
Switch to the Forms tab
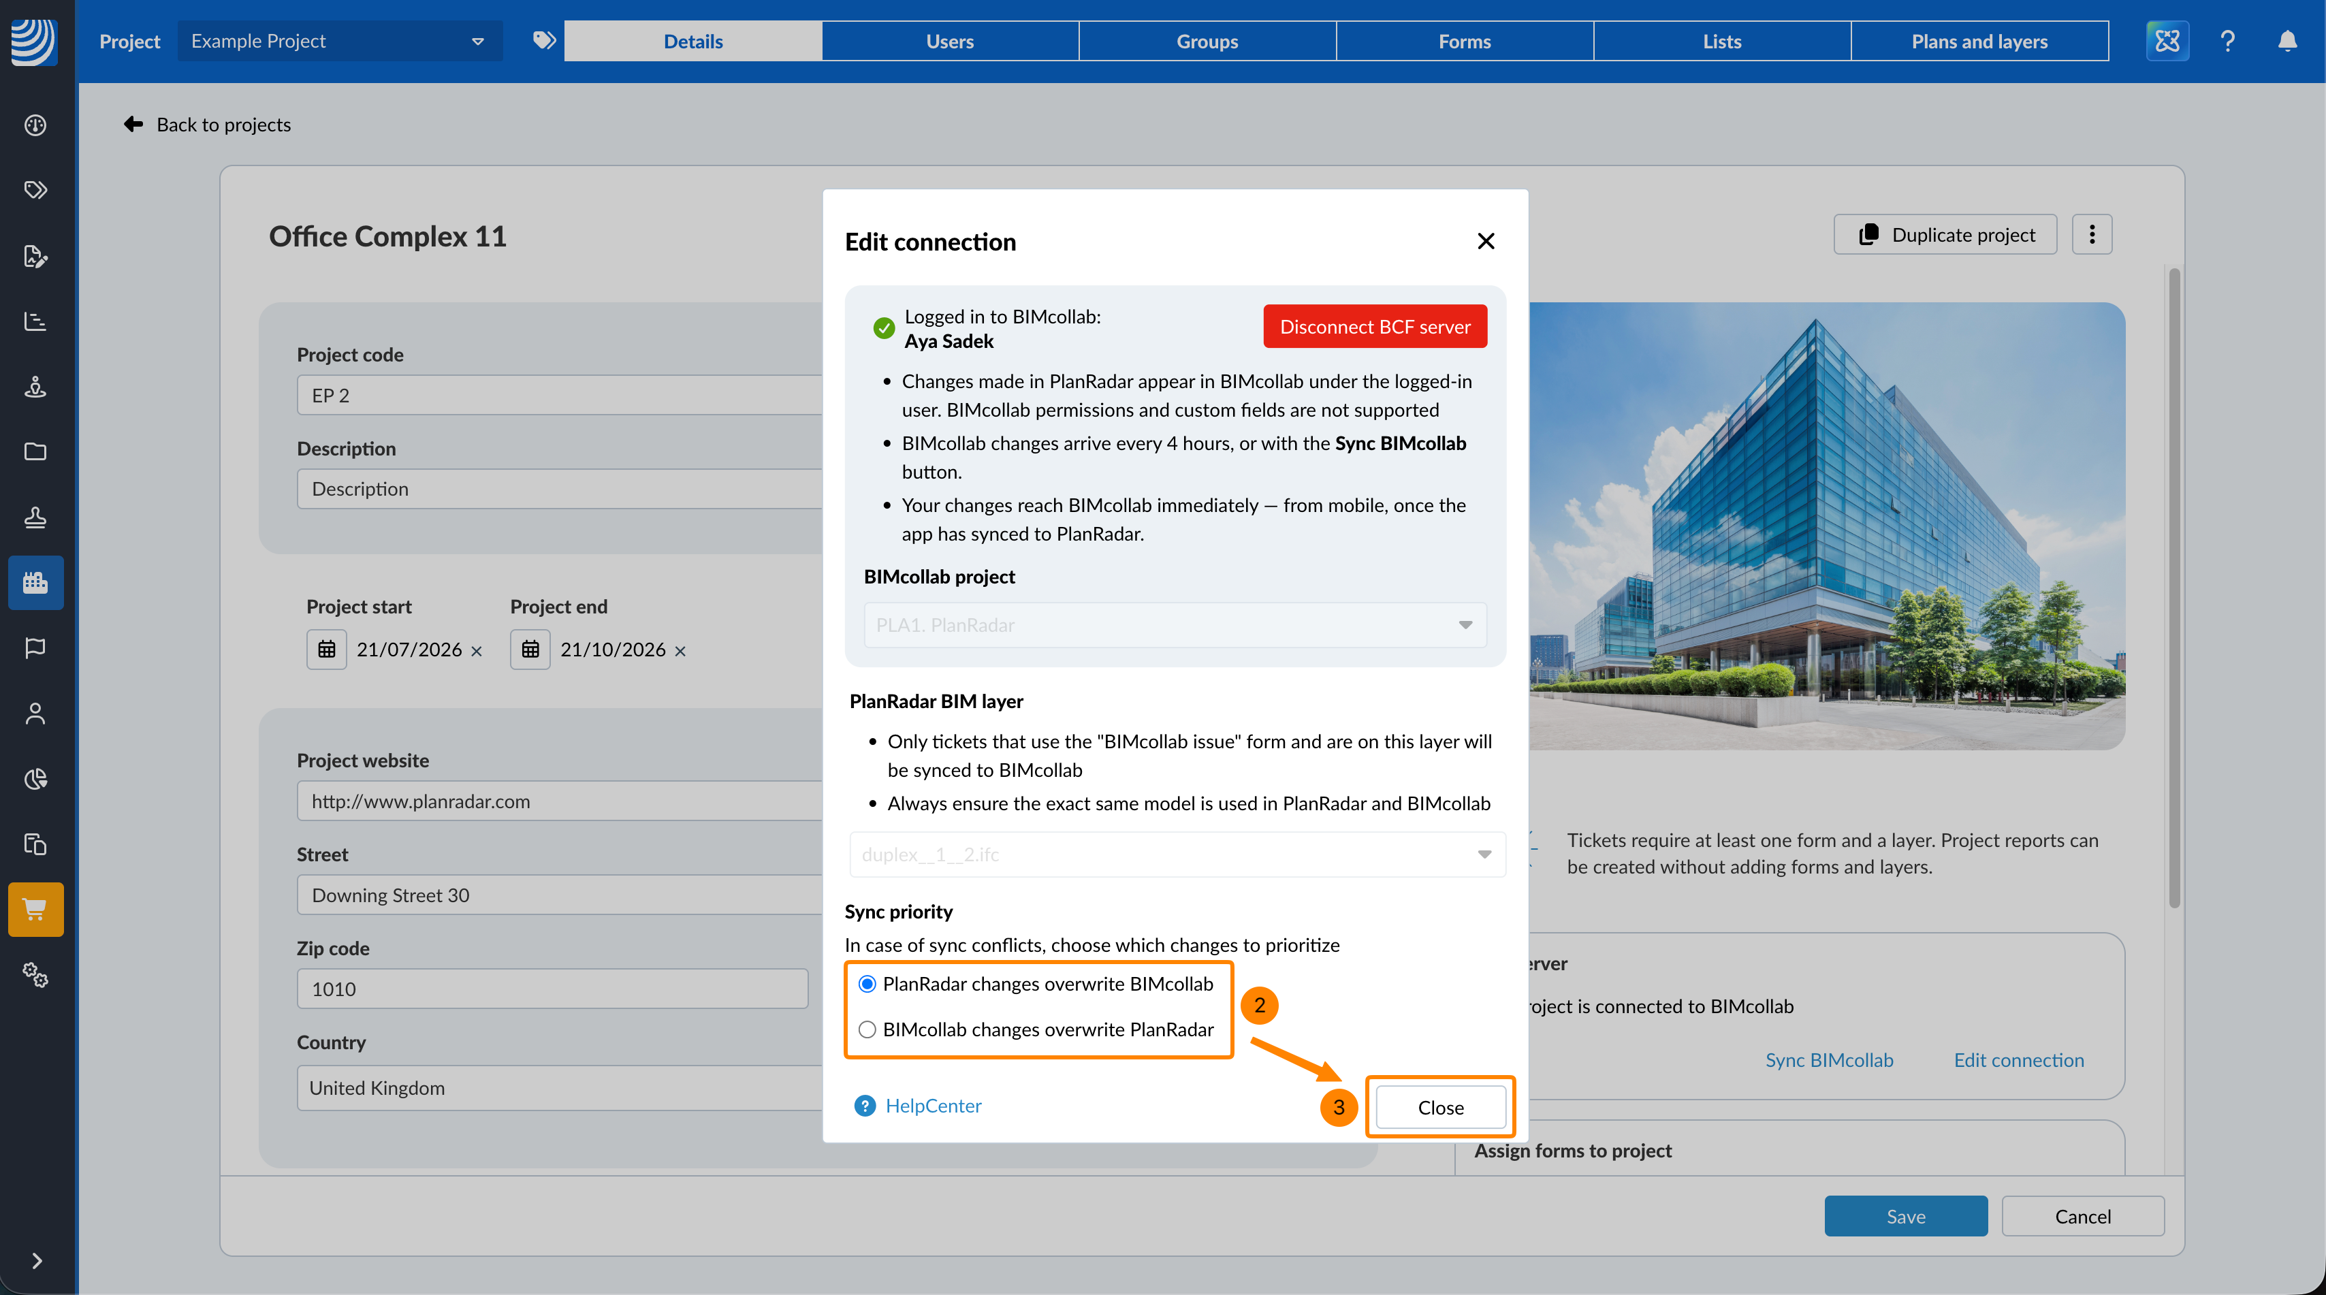pos(1465,41)
